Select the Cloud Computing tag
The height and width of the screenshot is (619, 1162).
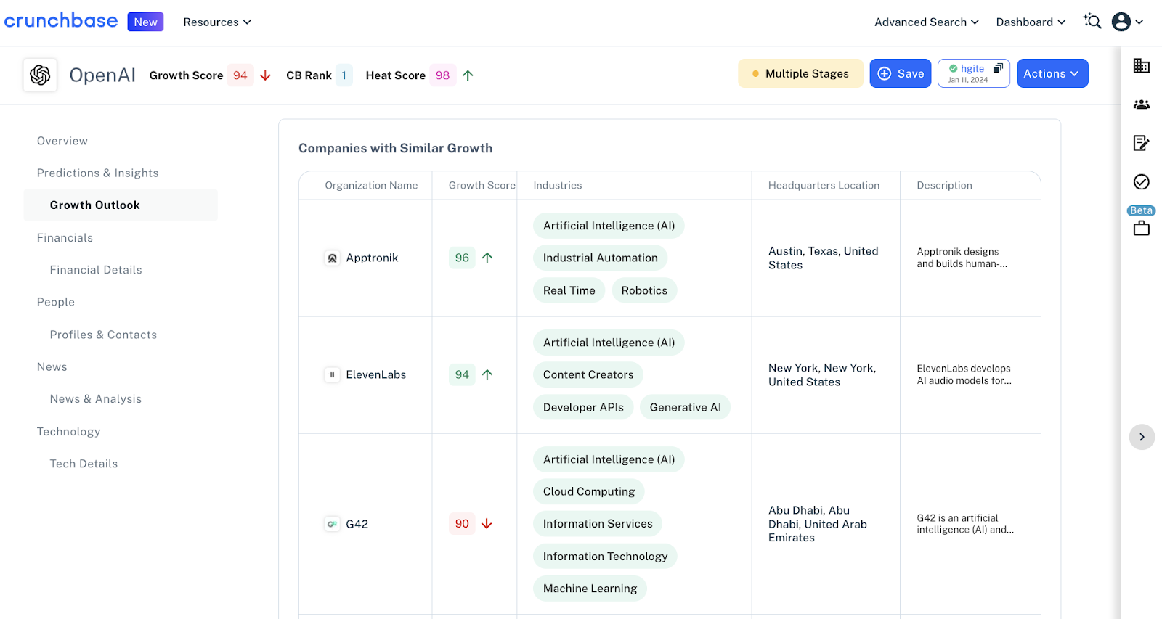pyautogui.click(x=589, y=491)
